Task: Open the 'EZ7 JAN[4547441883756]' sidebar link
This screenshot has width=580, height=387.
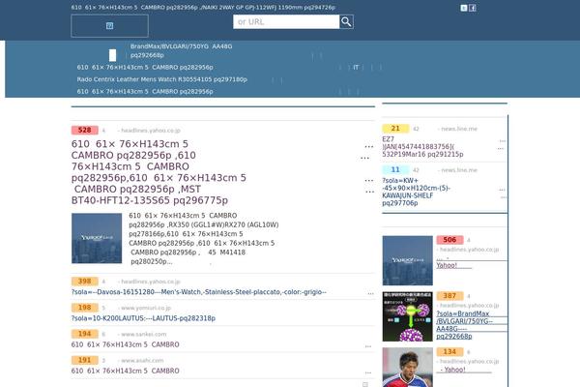Action: click(422, 147)
